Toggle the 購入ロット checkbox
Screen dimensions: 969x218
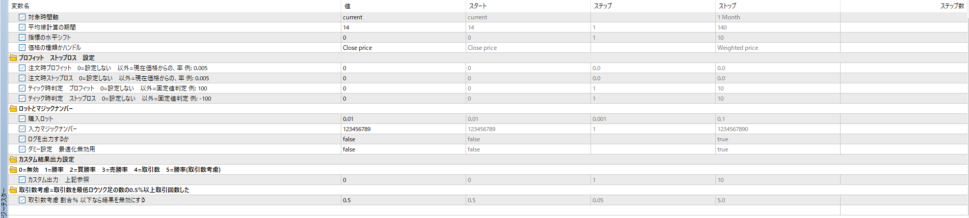point(22,119)
